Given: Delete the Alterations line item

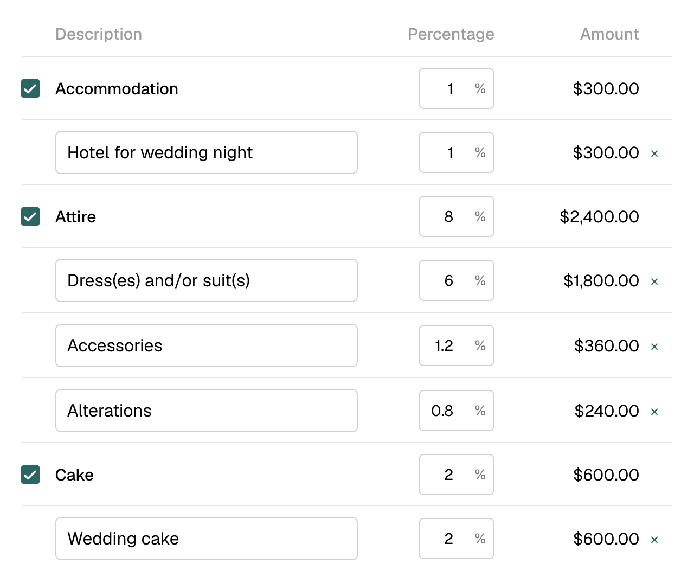Looking at the screenshot, I should click(654, 412).
